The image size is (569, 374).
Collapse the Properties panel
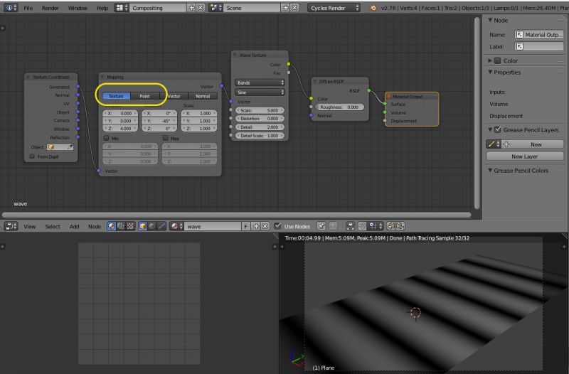[x=490, y=72]
